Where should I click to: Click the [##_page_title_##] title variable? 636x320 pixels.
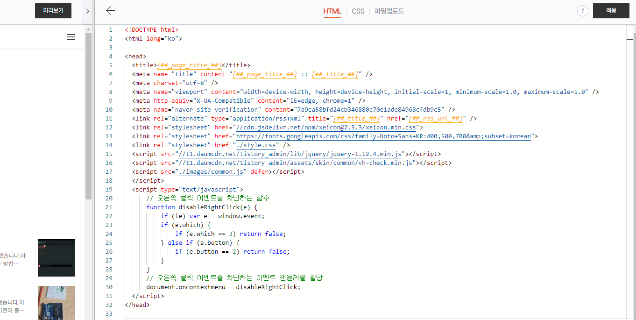[x=189, y=65]
